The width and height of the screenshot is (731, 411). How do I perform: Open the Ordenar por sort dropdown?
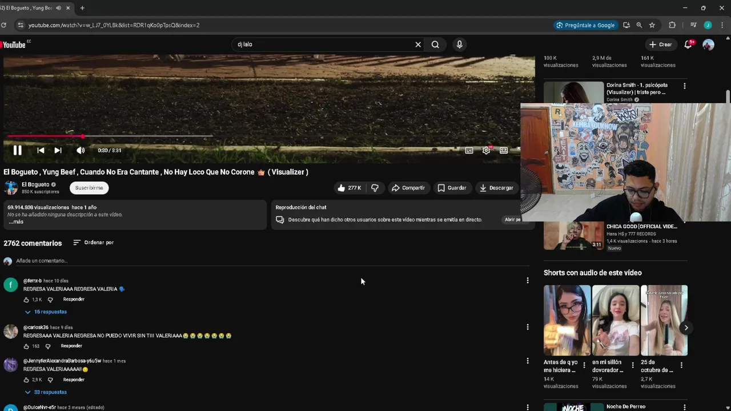click(x=94, y=243)
